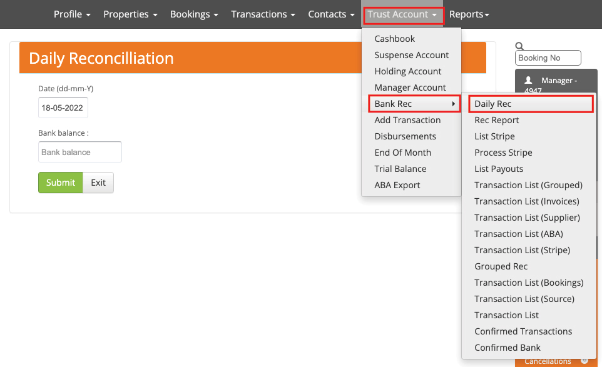Focus the Booking No search box
The height and width of the screenshot is (367, 602).
point(548,58)
